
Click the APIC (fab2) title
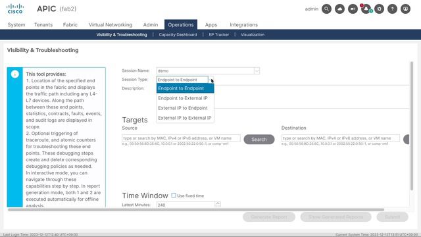(57, 9)
